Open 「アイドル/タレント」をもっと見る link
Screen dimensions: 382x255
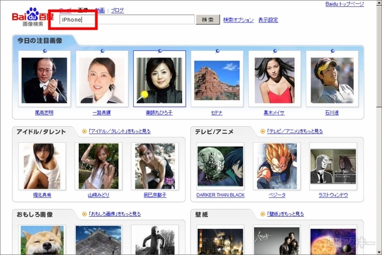[x=120, y=131]
